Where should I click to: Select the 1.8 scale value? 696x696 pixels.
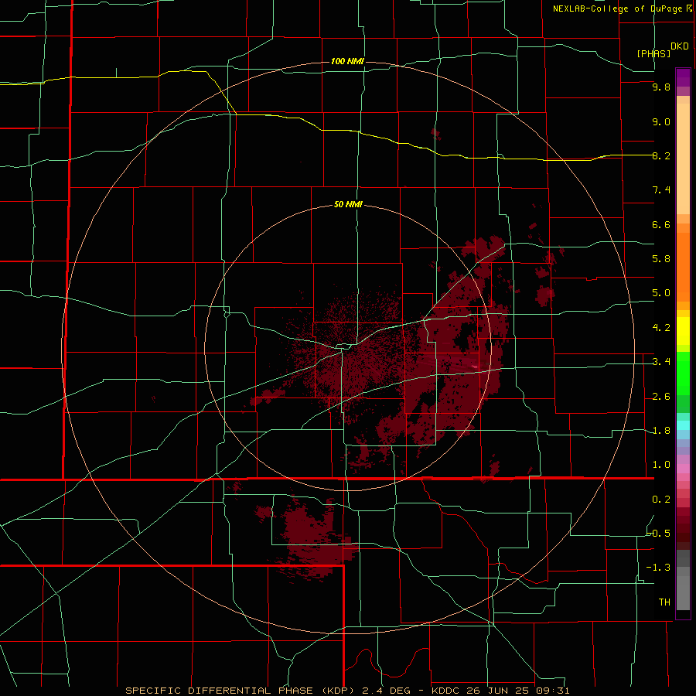pyautogui.click(x=661, y=431)
